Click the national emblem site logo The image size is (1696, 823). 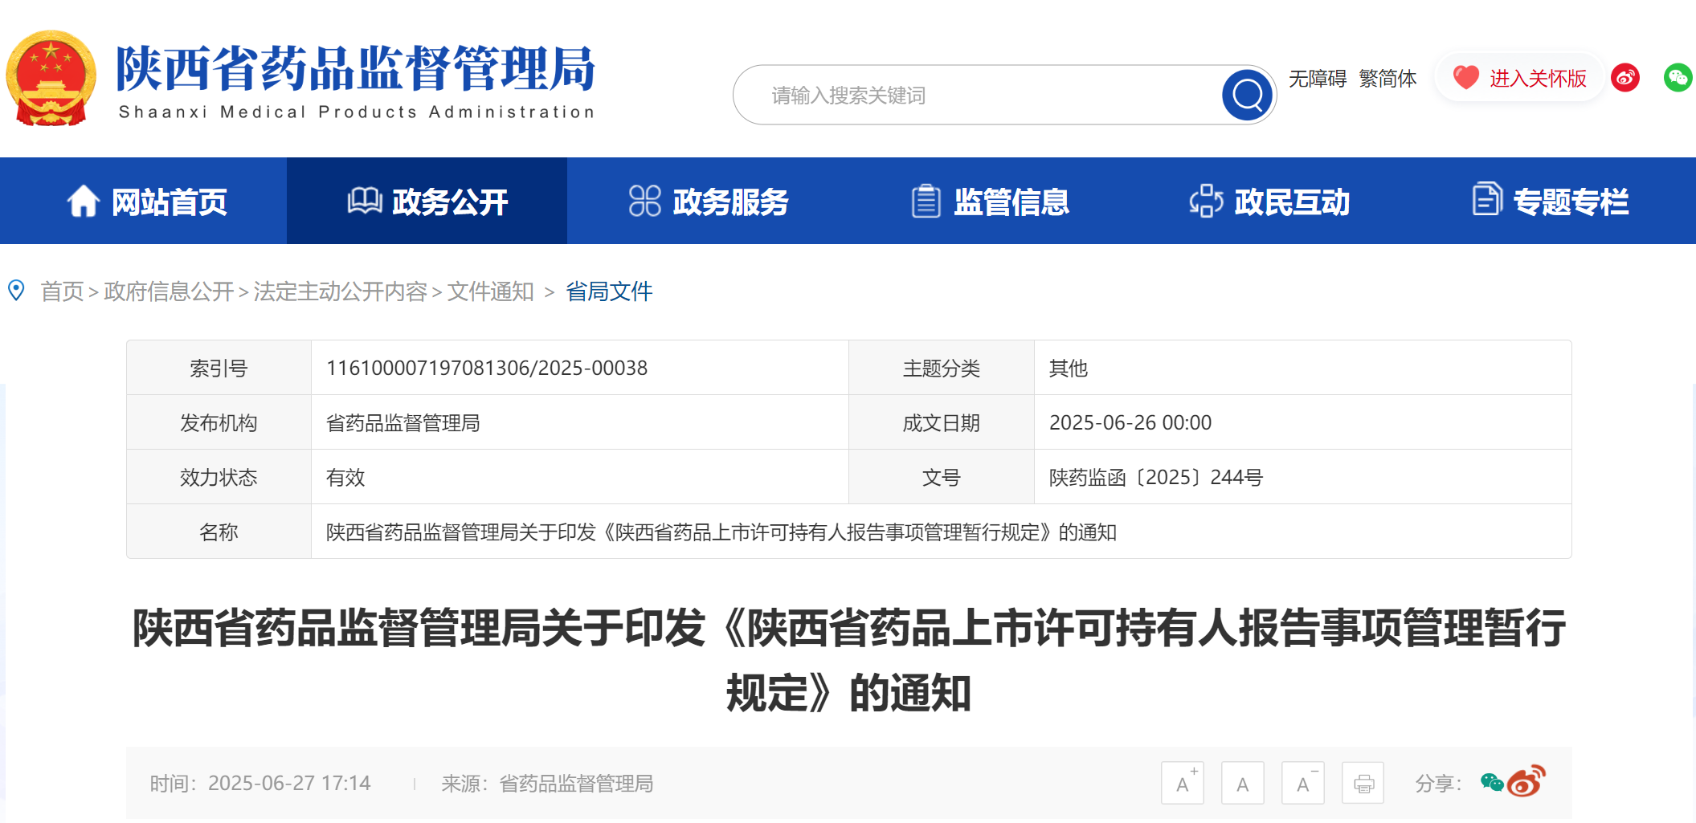[x=51, y=79]
